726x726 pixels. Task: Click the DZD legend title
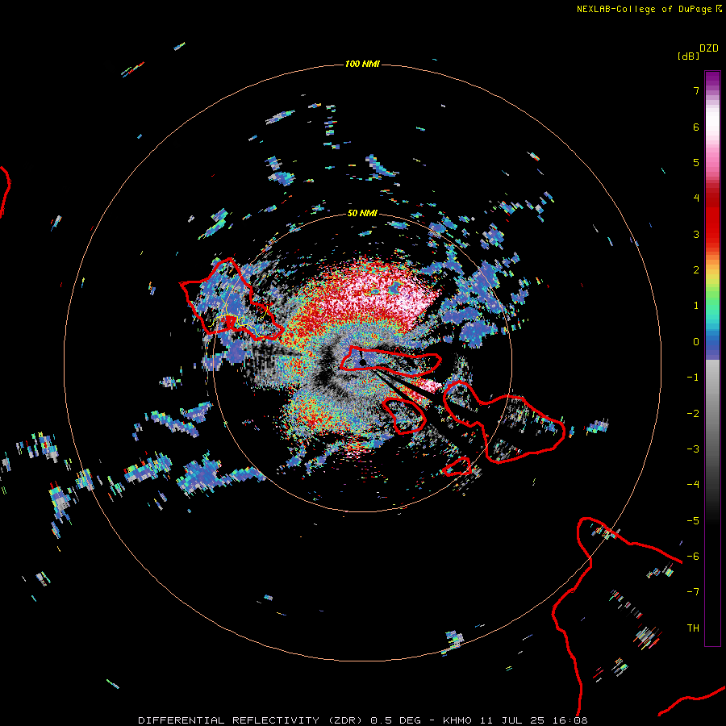coord(709,48)
